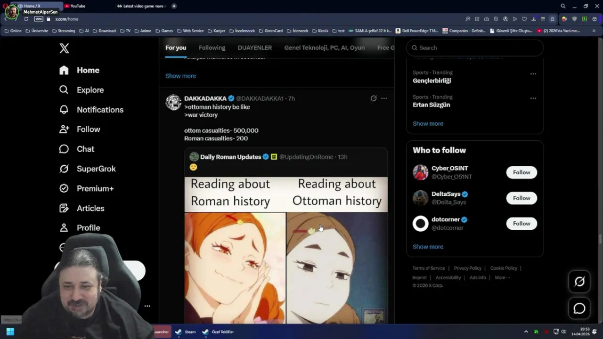This screenshot has height=339, width=603.
Task: Go to Home in X sidebar
Action: 79,70
